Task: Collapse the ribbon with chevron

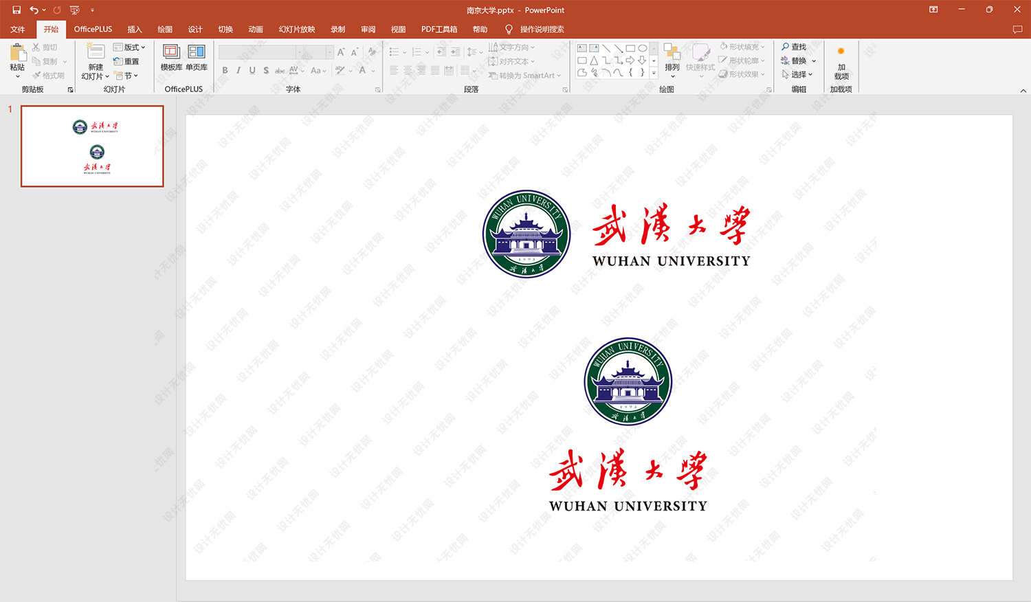Action: coord(1023,91)
